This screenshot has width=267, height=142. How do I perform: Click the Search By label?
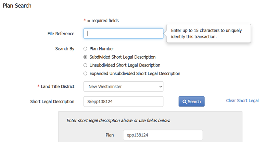(x=65, y=49)
